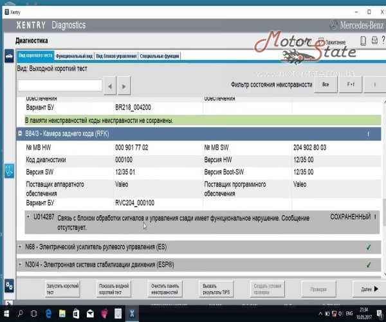The height and width of the screenshot is (322, 386).
Task: Open Microsoft Store from taskbar
Action: click(x=77, y=314)
